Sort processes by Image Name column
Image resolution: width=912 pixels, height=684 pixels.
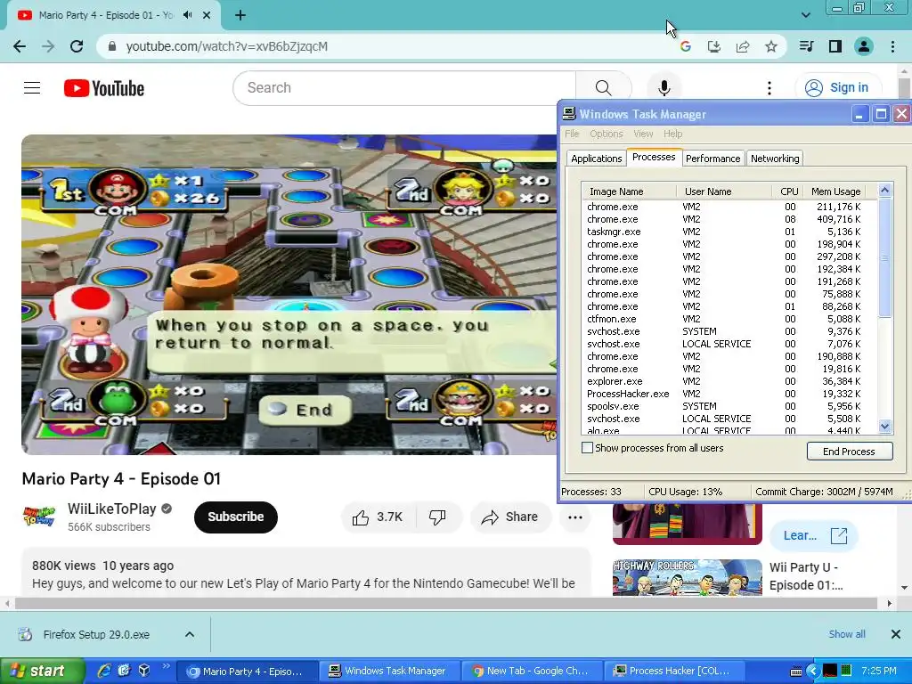[x=630, y=191]
